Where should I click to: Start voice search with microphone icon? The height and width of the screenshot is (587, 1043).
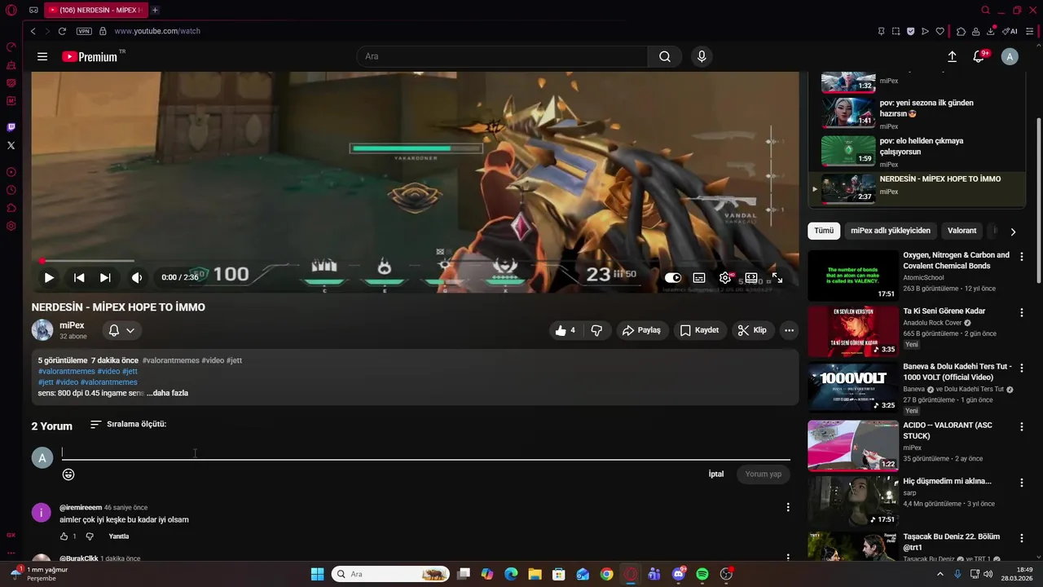click(x=702, y=56)
